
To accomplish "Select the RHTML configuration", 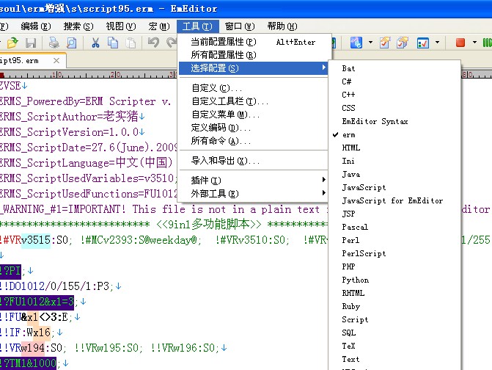I will 394,293.
